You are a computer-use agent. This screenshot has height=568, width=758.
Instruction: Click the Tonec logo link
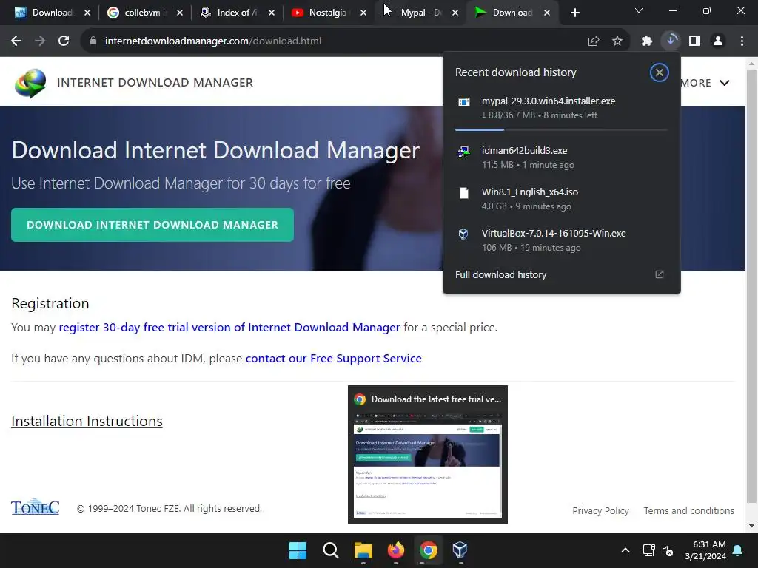click(36, 507)
